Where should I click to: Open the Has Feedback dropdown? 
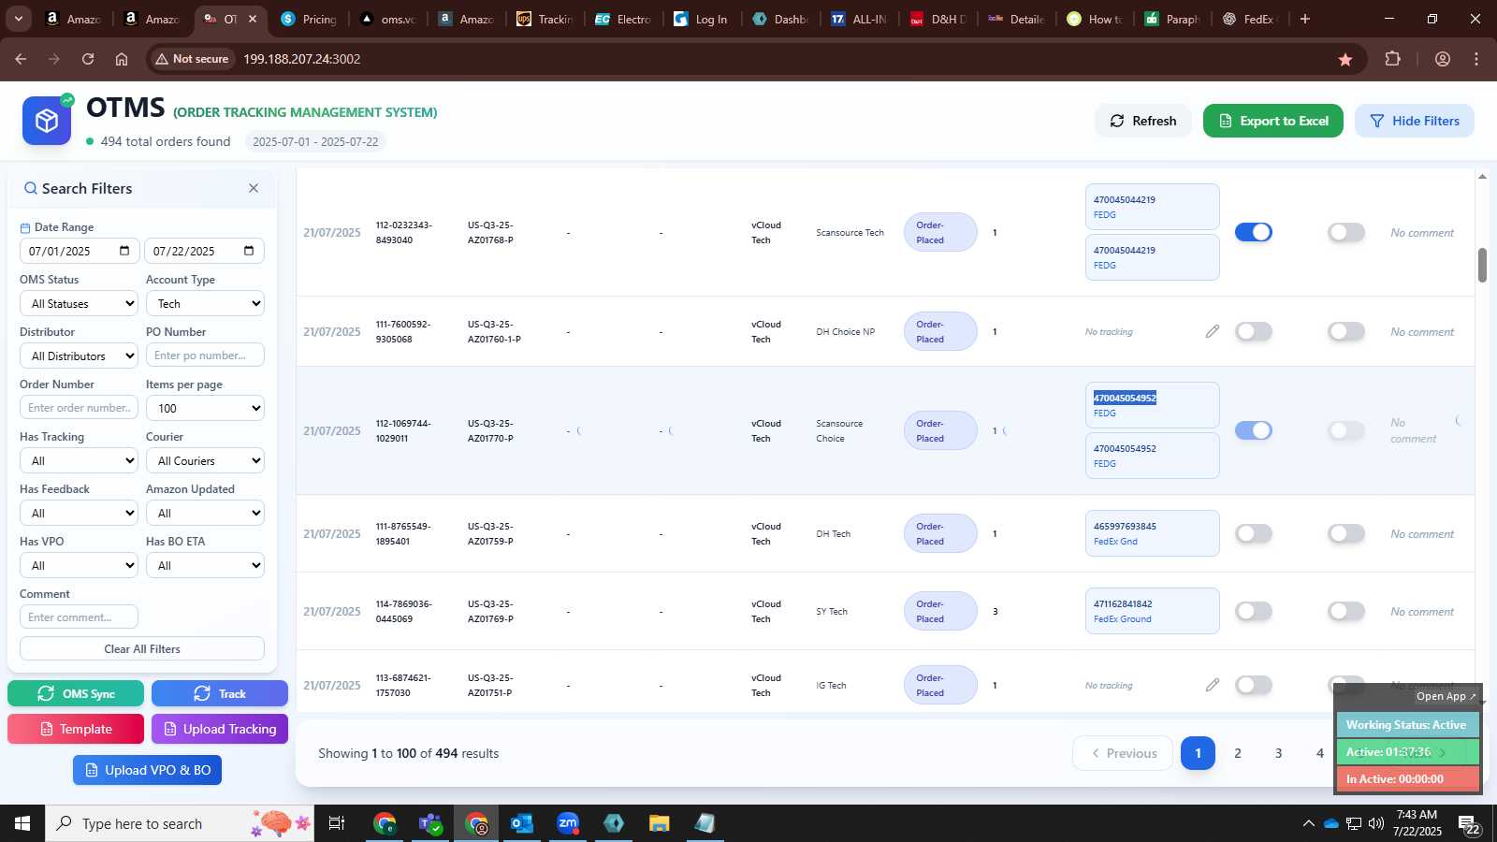[x=79, y=513]
